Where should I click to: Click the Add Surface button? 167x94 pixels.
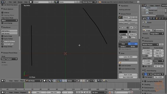click(9, 31)
